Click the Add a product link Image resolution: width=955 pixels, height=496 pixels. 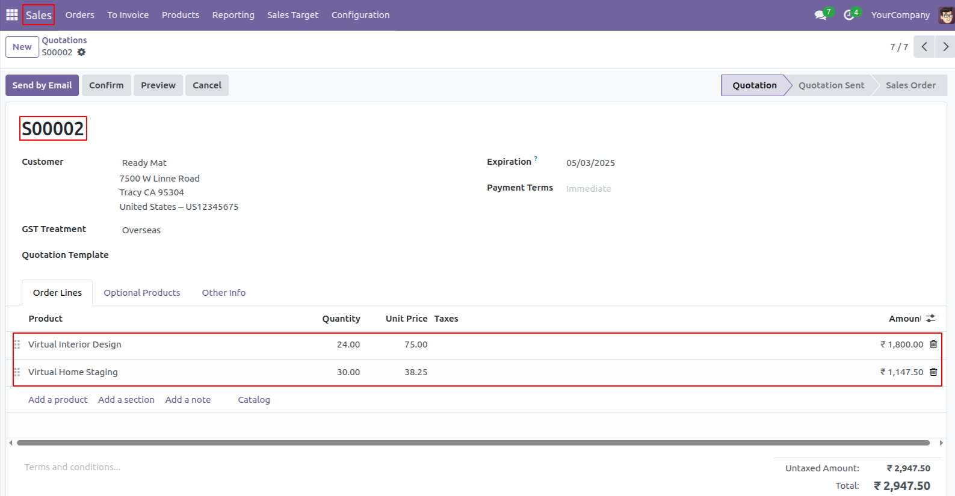(58, 400)
